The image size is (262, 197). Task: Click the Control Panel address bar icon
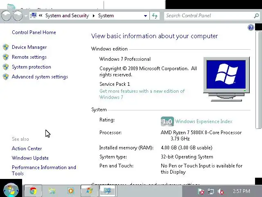(x=34, y=16)
